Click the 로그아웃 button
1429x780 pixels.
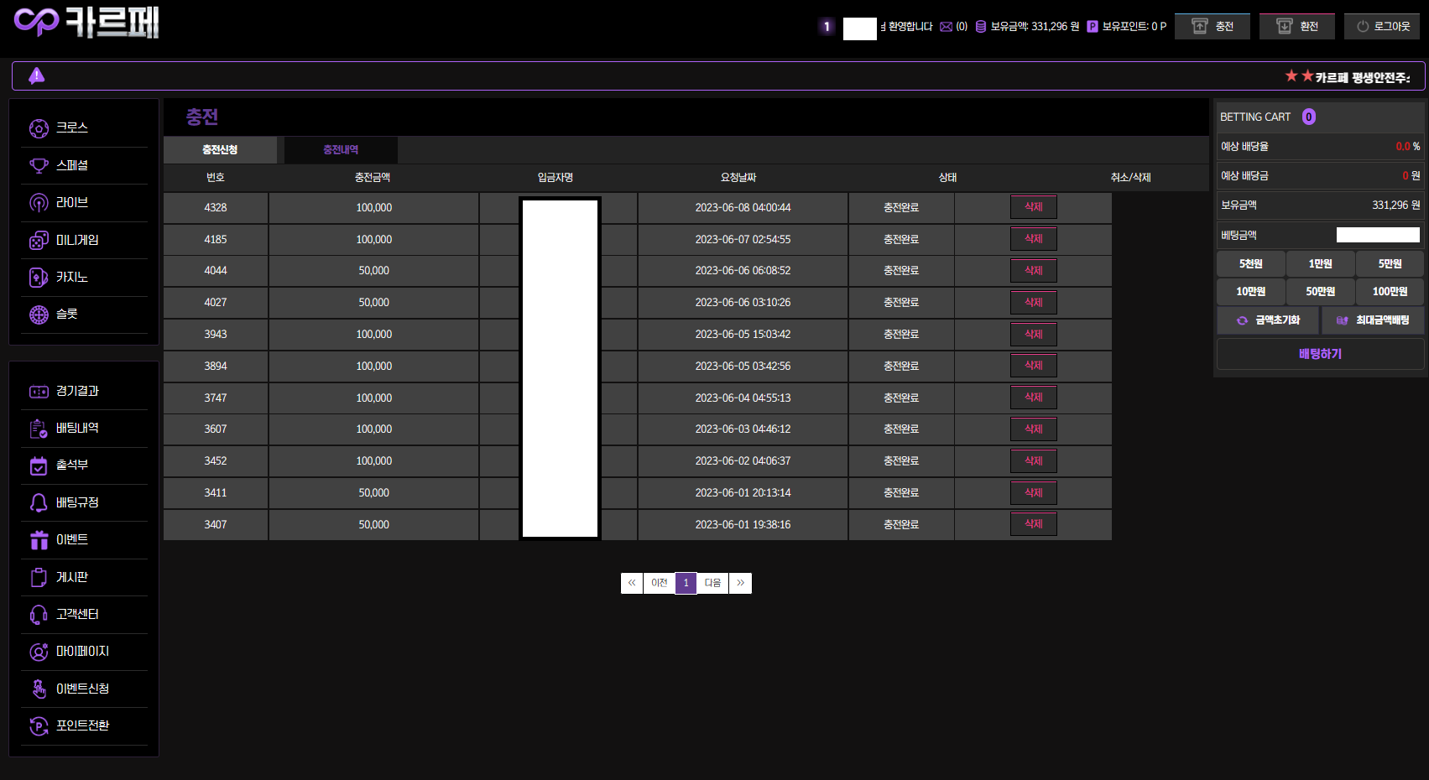click(x=1382, y=27)
